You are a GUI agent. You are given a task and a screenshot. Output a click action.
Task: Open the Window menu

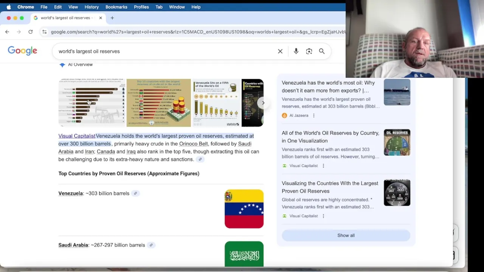[177, 7]
